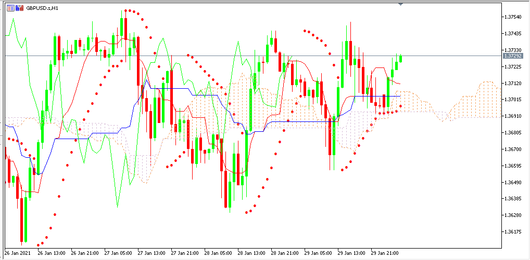Click the 1.36490 price scale label
The height and width of the screenshot is (260, 530).
[x=513, y=182]
